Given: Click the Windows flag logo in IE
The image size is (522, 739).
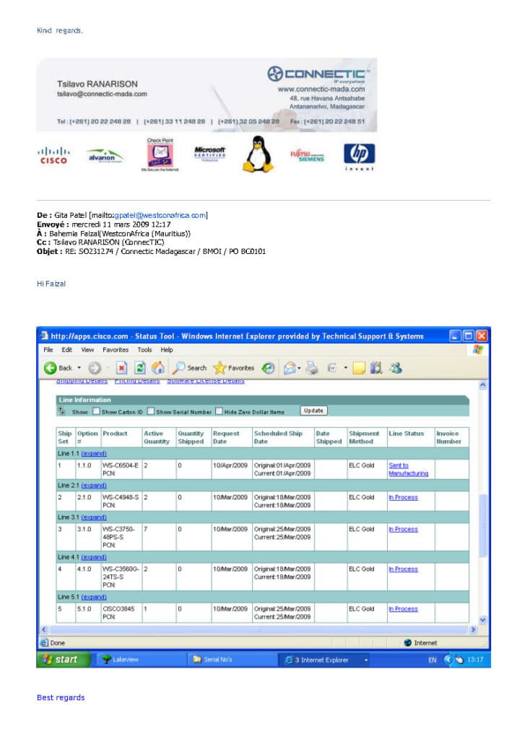Looking at the screenshot, I should click(x=478, y=350).
